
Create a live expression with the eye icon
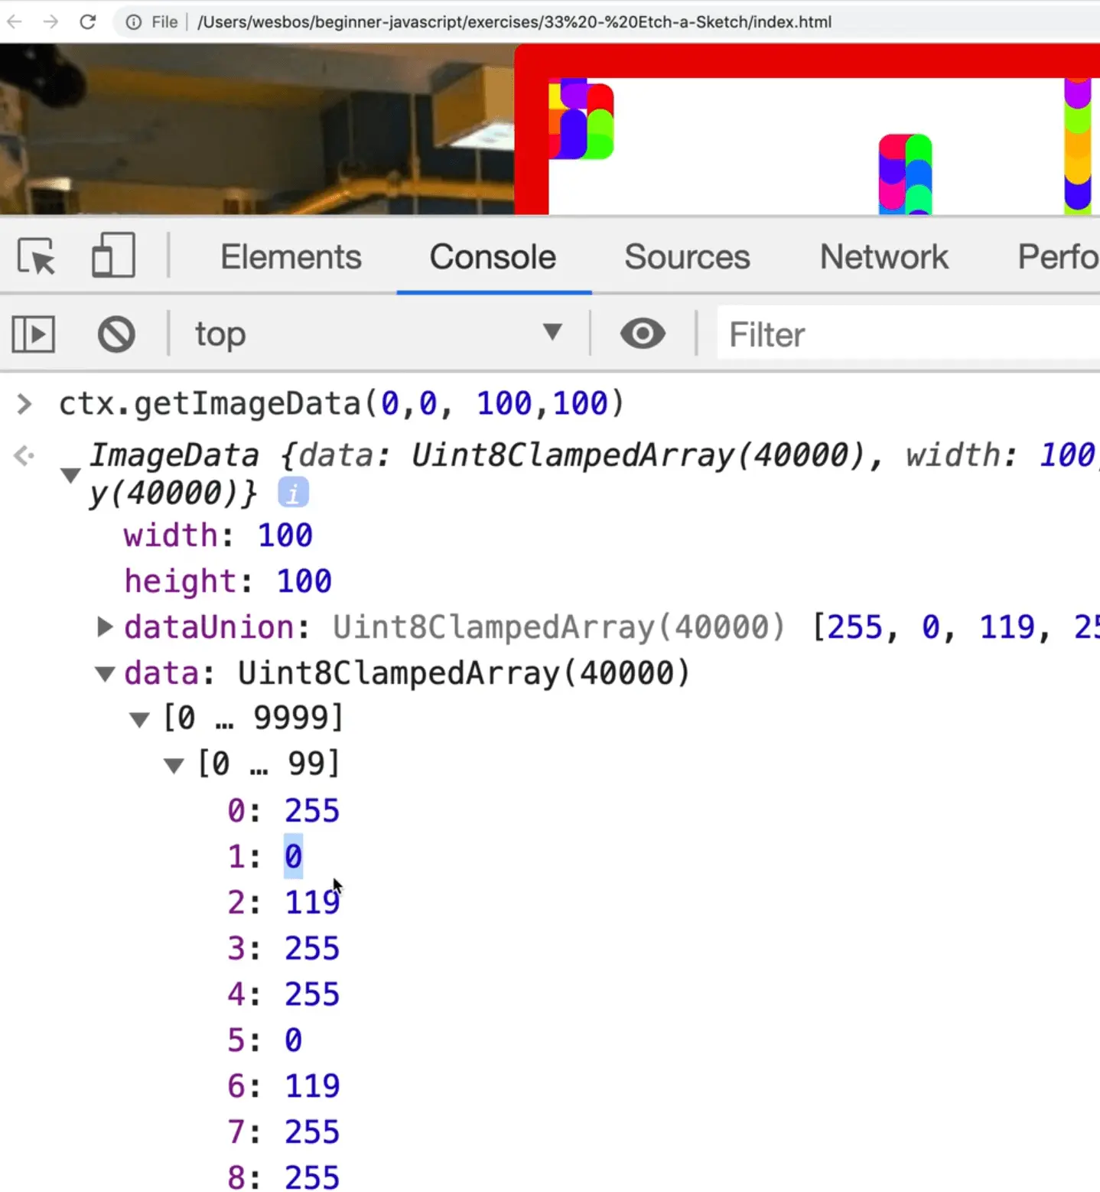pos(642,334)
